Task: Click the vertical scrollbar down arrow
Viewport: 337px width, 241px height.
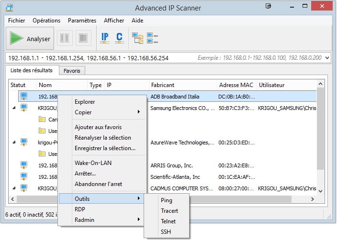Action: point(320,191)
